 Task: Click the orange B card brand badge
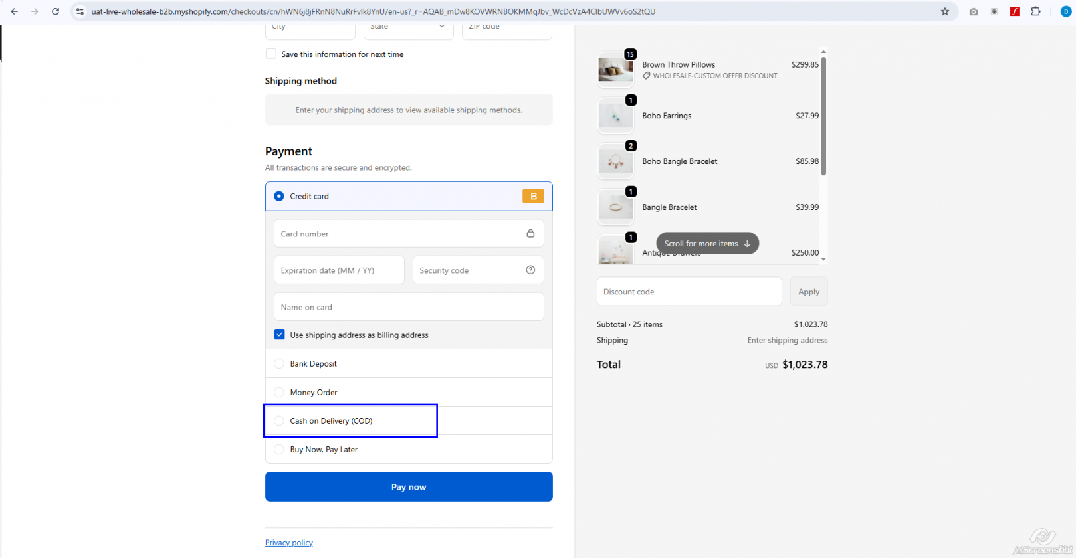[x=533, y=196]
